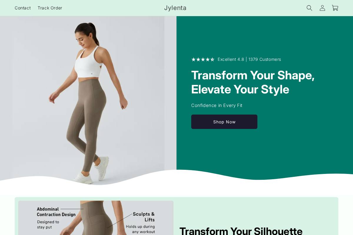
Task: Click the Sculpts & Lifts callout
Action: (x=144, y=217)
